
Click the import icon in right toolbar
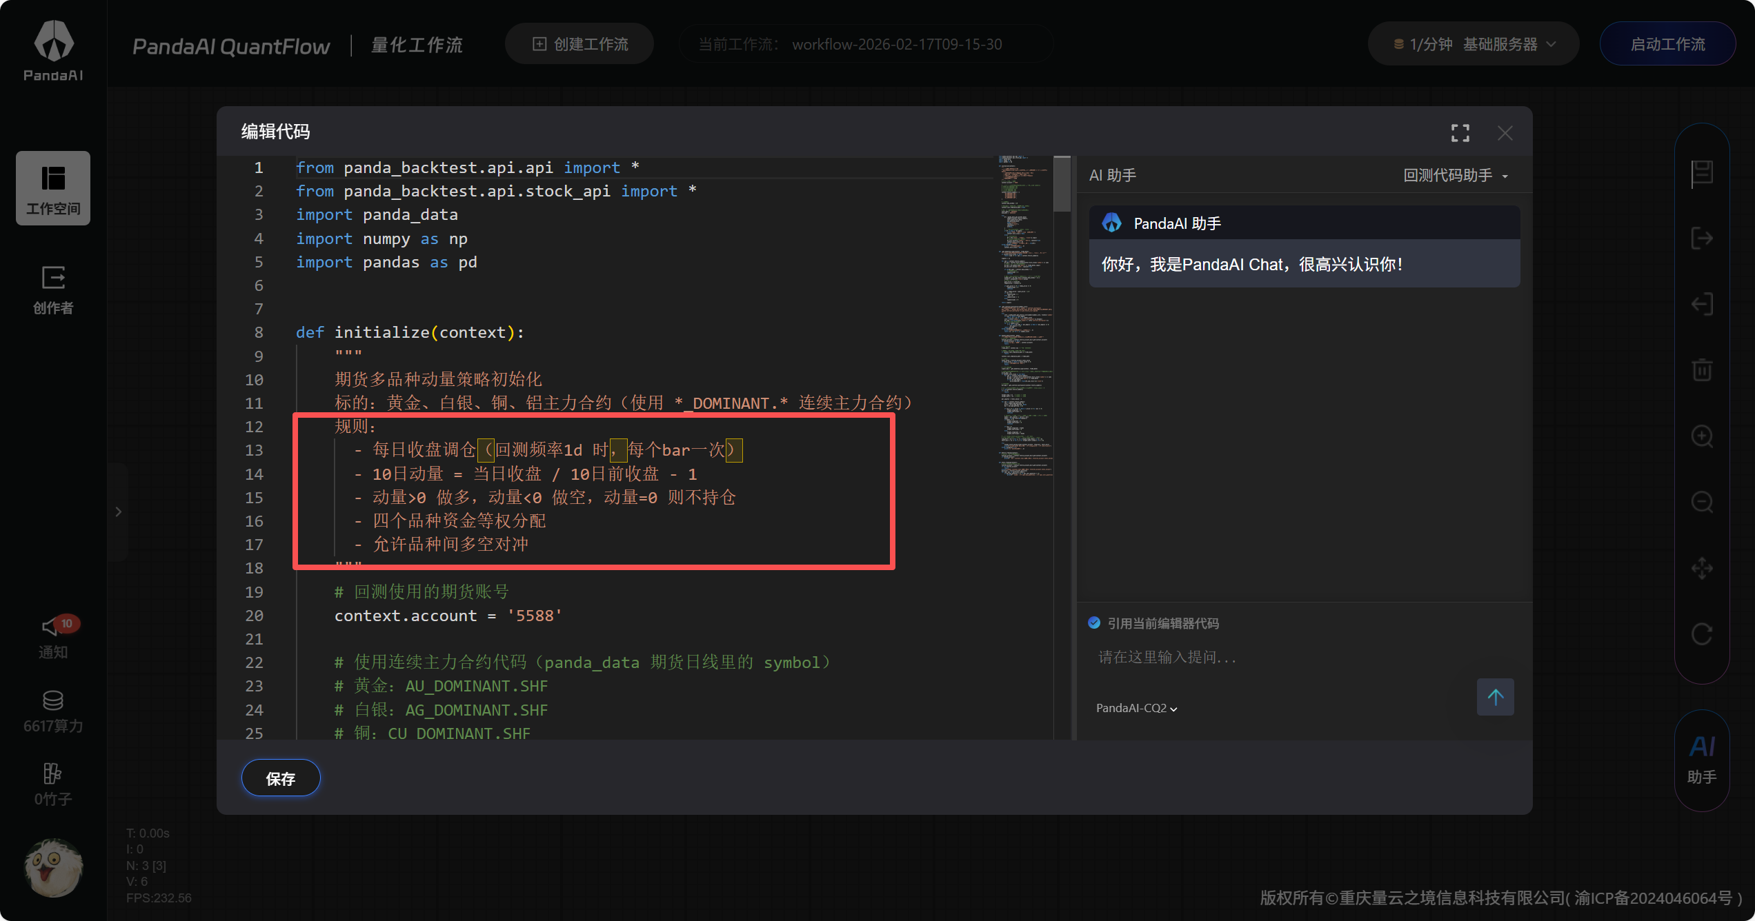[1702, 304]
